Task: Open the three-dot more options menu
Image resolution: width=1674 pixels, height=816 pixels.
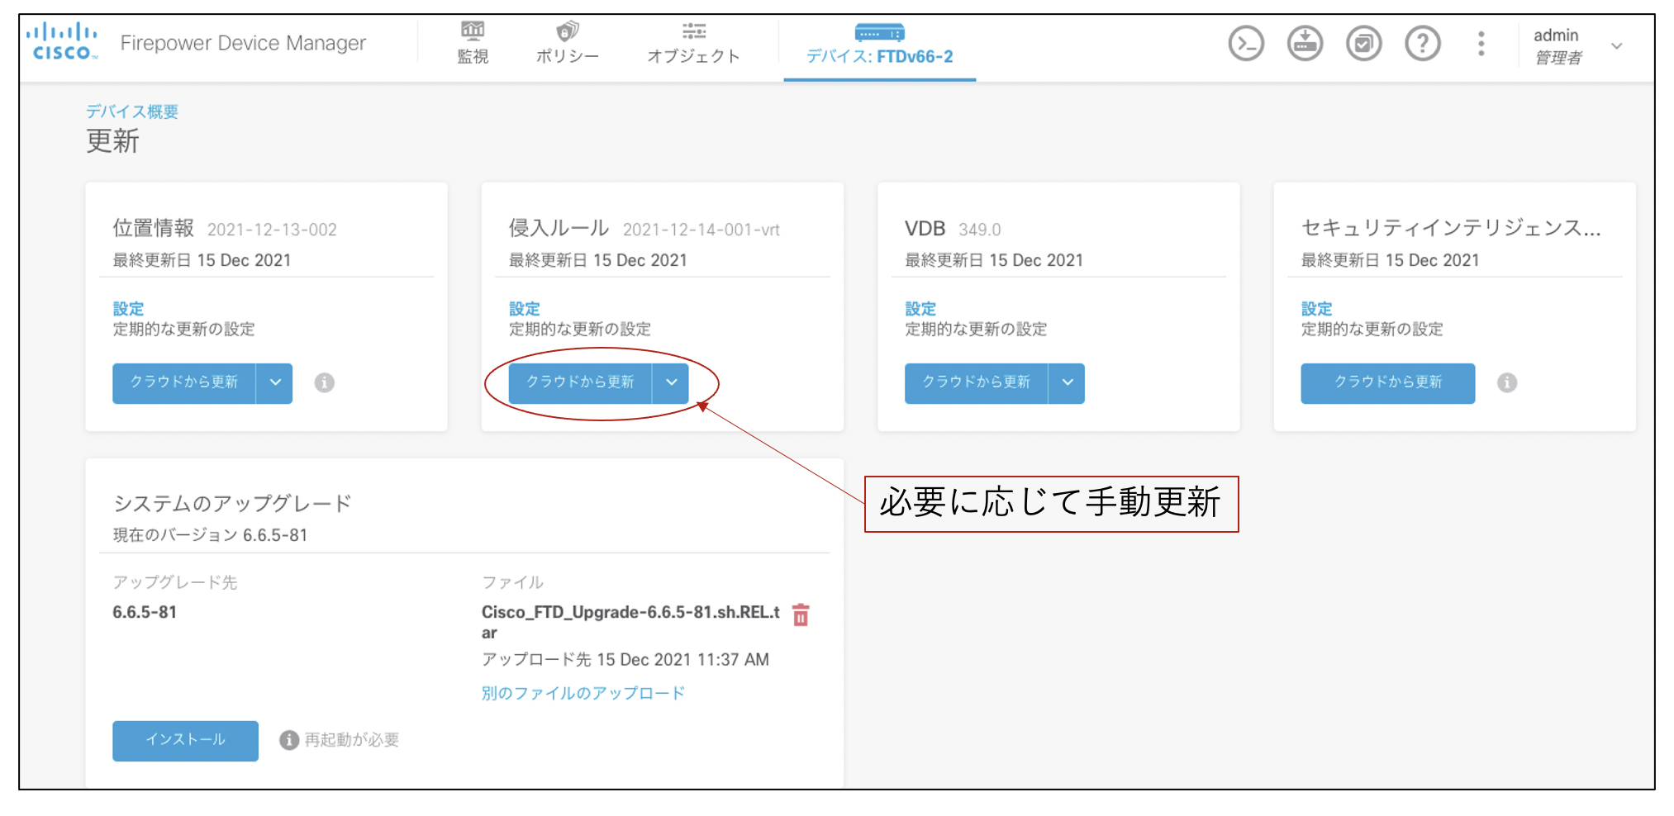Action: 1481,44
